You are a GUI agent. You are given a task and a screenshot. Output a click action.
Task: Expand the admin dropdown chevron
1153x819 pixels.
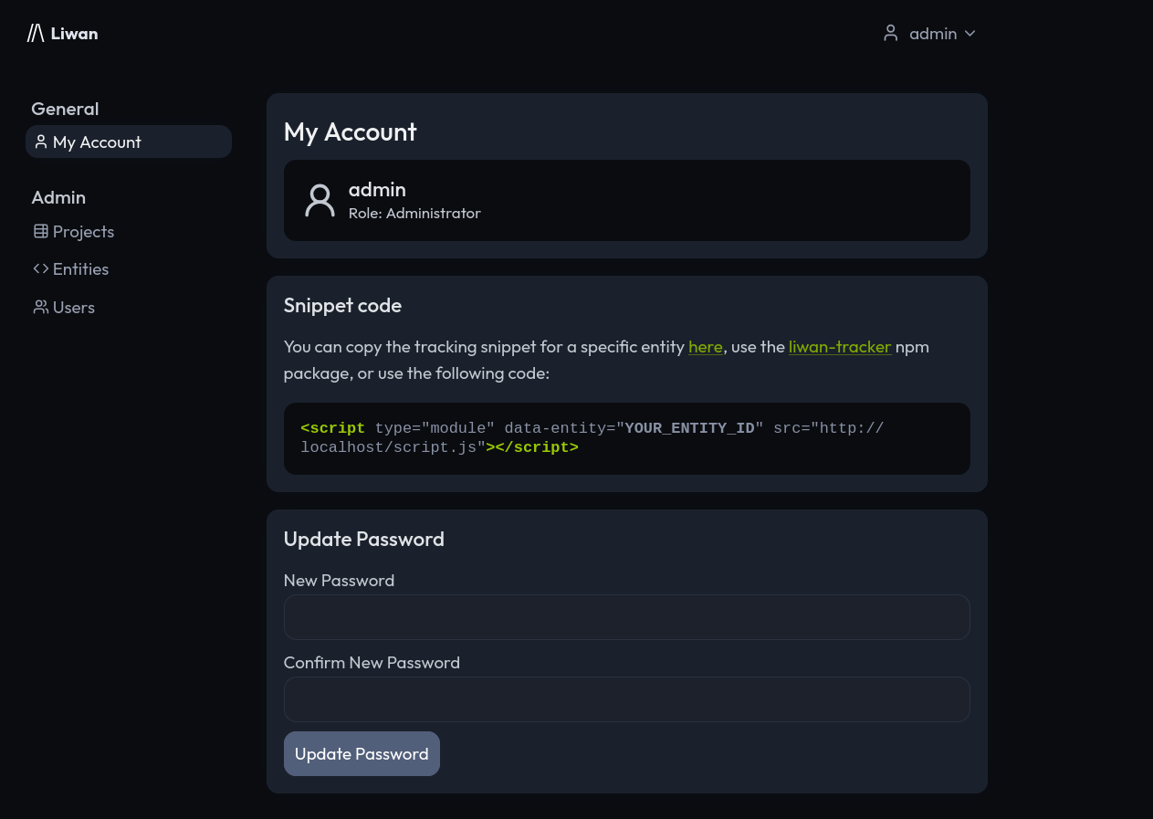pyautogui.click(x=970, y=34)
